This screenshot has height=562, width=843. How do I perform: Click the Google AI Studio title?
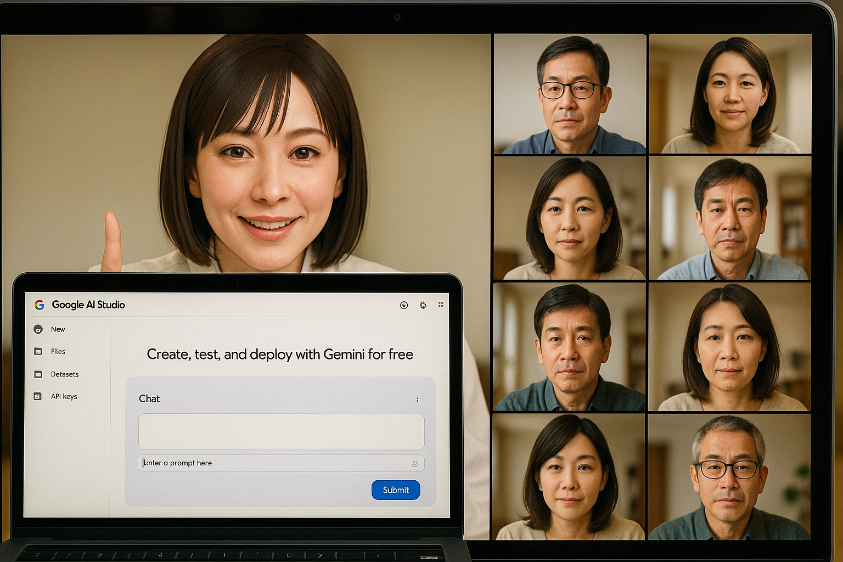88,305
